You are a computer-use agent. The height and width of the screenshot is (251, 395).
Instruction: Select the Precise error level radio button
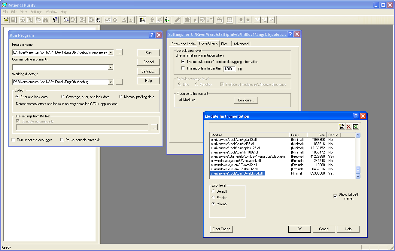(214, 198)
